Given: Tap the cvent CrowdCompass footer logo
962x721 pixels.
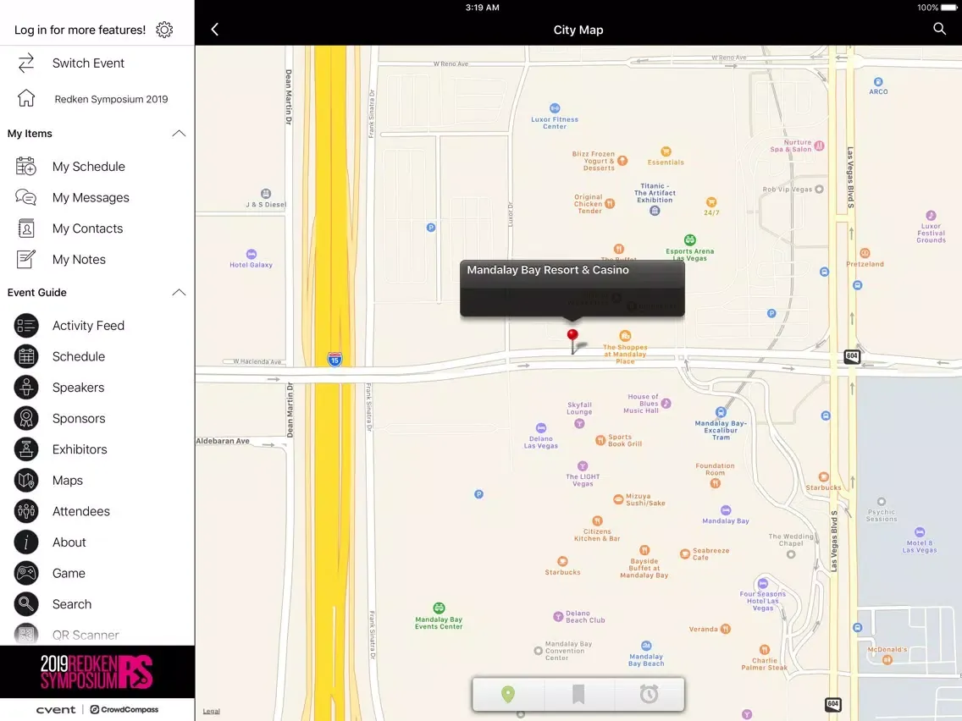Looking at the screenshot, I should pos(97,709).
